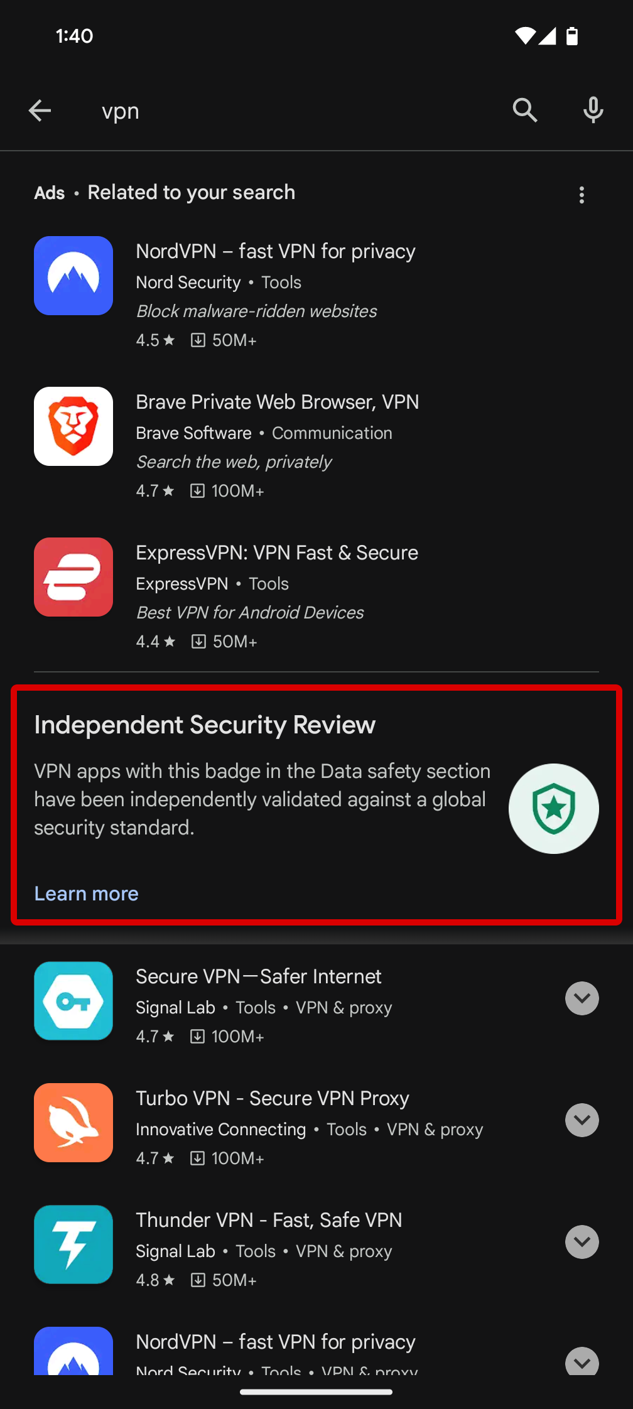
Task: Select the Brave browser lion icon
Action: click(x=73, y=426)
